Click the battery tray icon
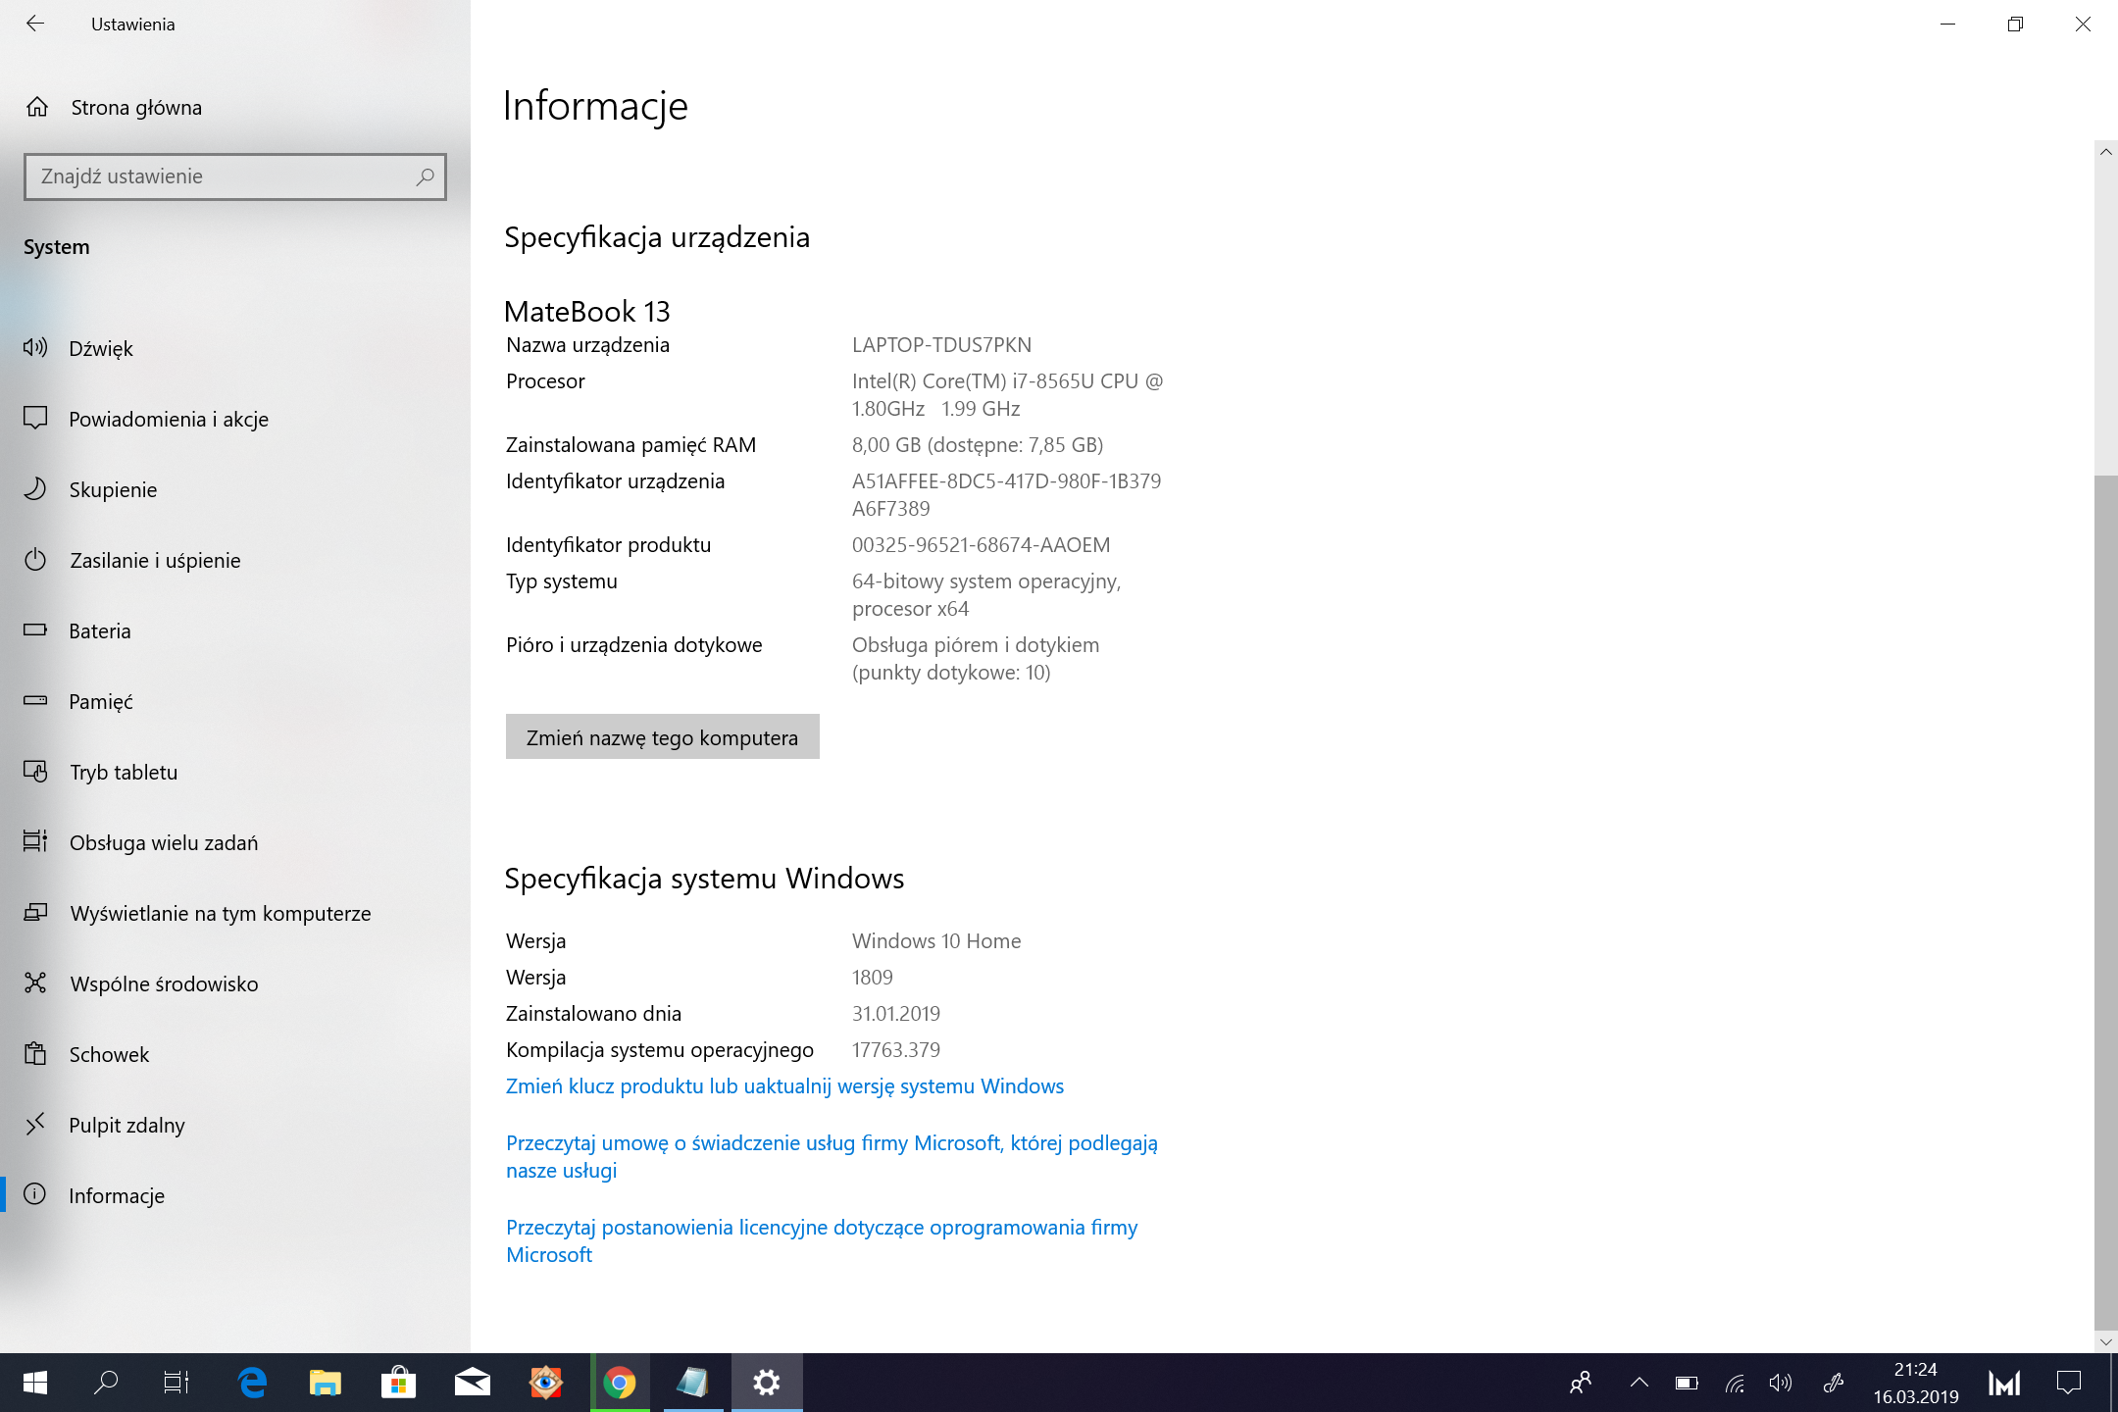This screenshot has height=1412, width=2118. tap(1687, 1384)
